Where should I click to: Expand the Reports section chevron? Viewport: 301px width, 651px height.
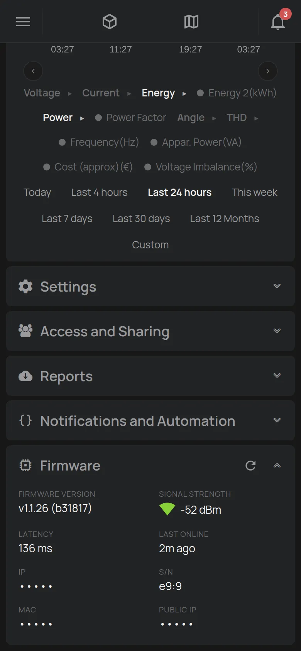[277, 376]
